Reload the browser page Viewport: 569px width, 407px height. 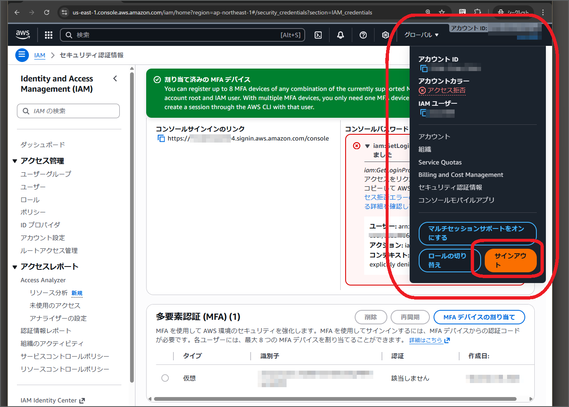tap(47, 12)
